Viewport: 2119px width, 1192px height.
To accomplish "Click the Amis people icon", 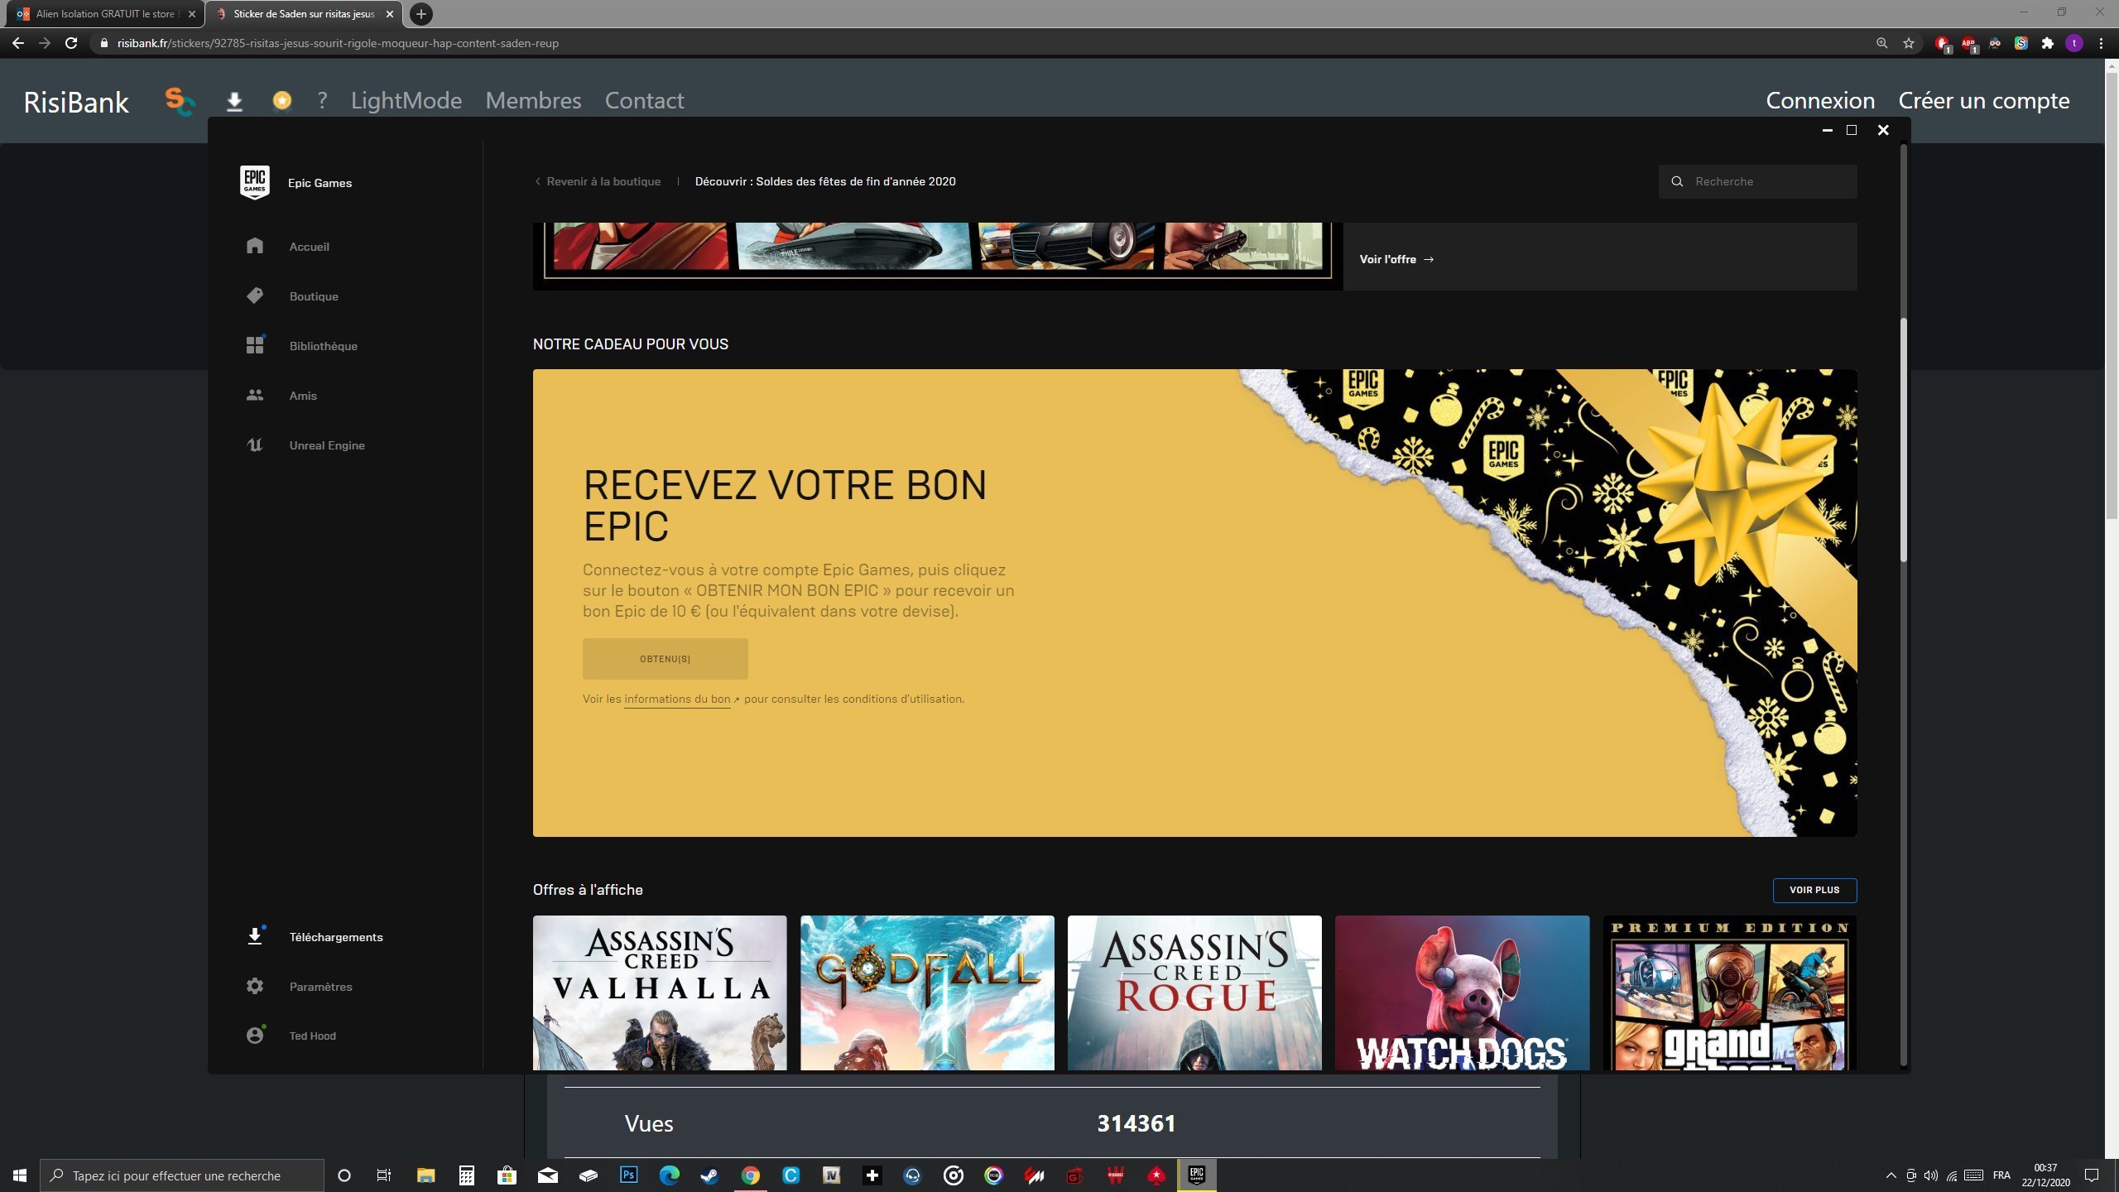I will (x=255, y=395).
